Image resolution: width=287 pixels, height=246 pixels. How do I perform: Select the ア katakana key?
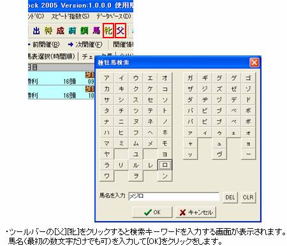(x=107, y=78)
